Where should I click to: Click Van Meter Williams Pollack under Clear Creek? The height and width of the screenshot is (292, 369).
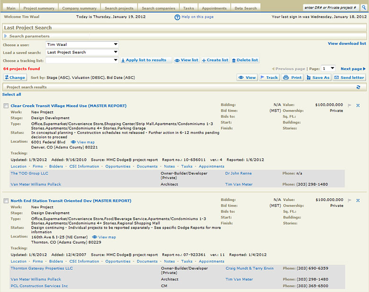(x=36, y=184)
